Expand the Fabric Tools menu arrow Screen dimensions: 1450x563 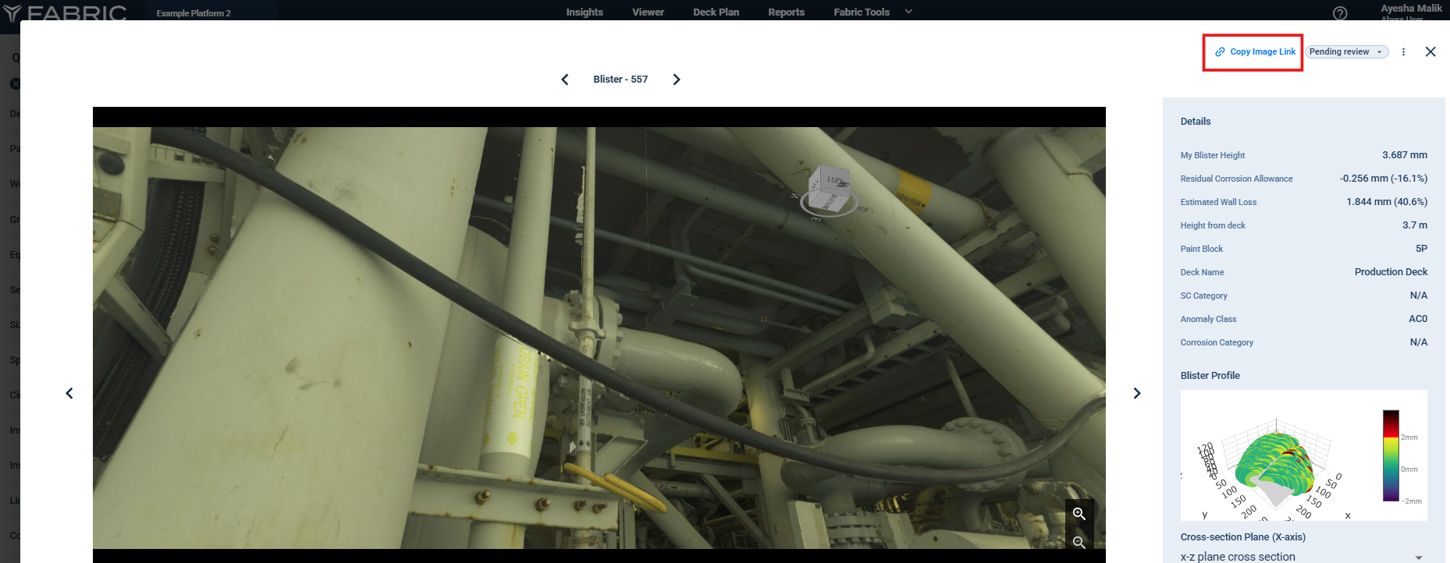pyautogui.click(x=908, y=12)
